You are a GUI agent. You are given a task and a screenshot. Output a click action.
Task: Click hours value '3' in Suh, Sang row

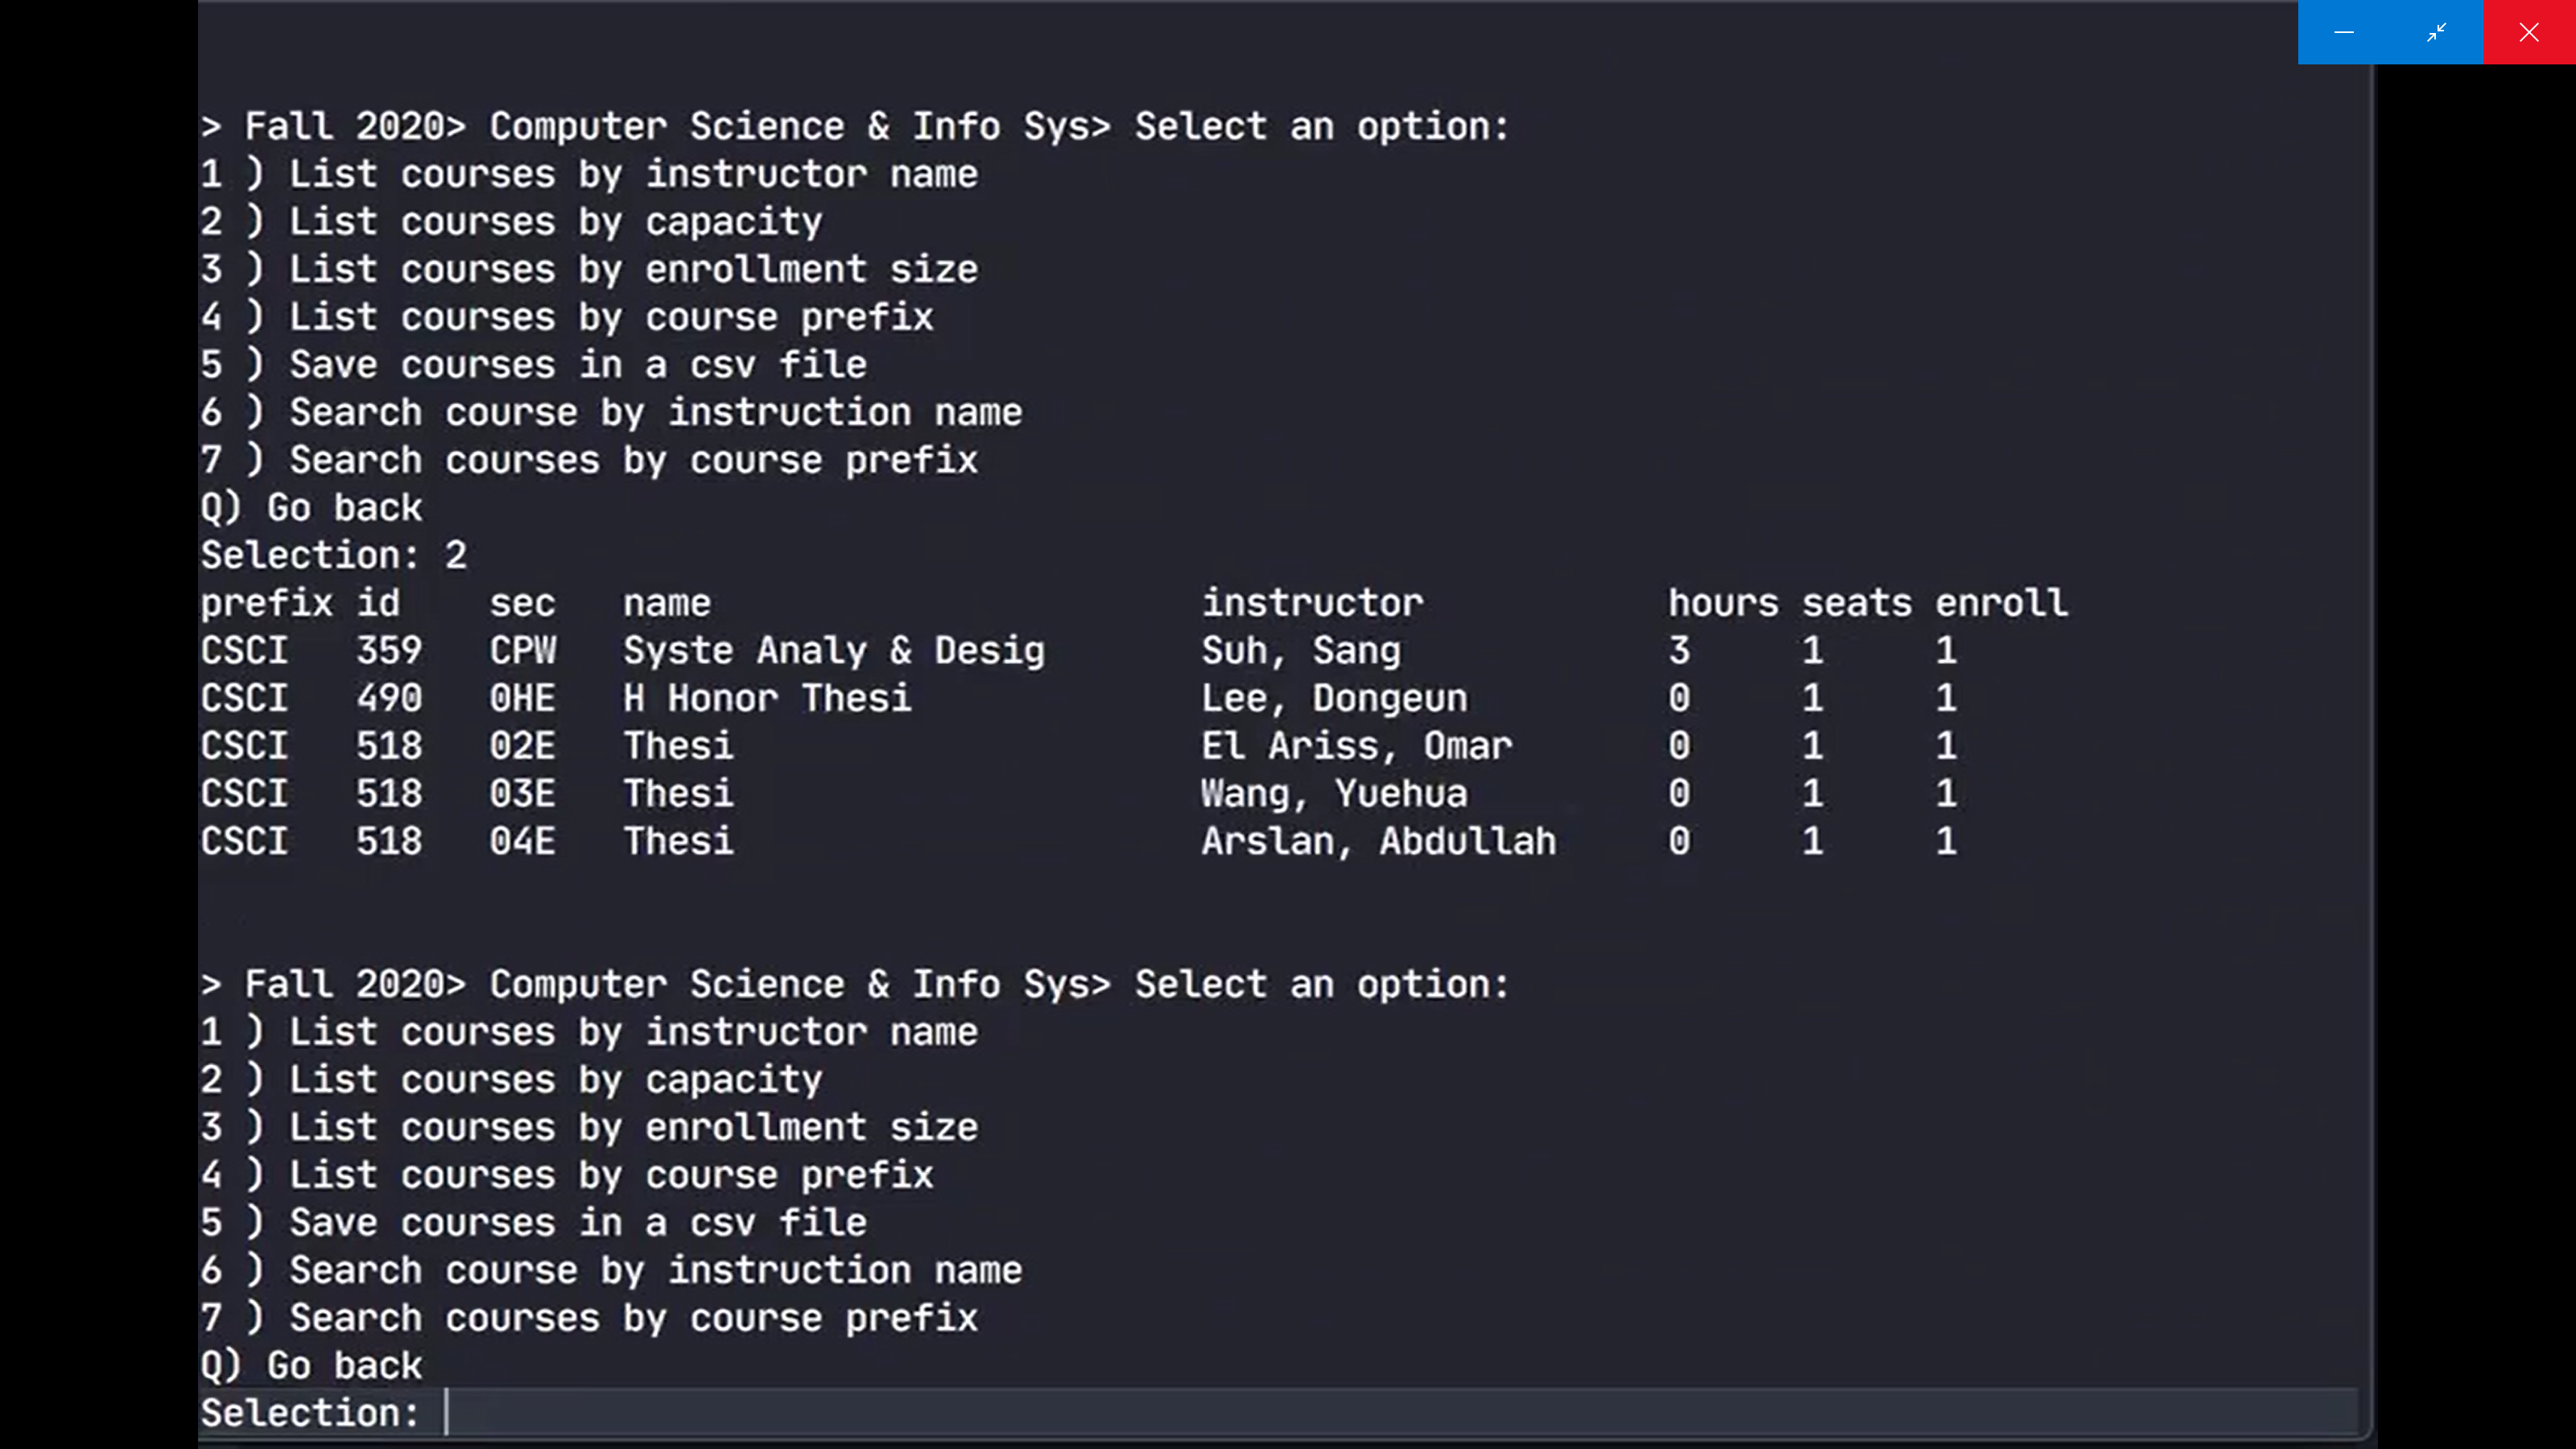(1679, 651)
